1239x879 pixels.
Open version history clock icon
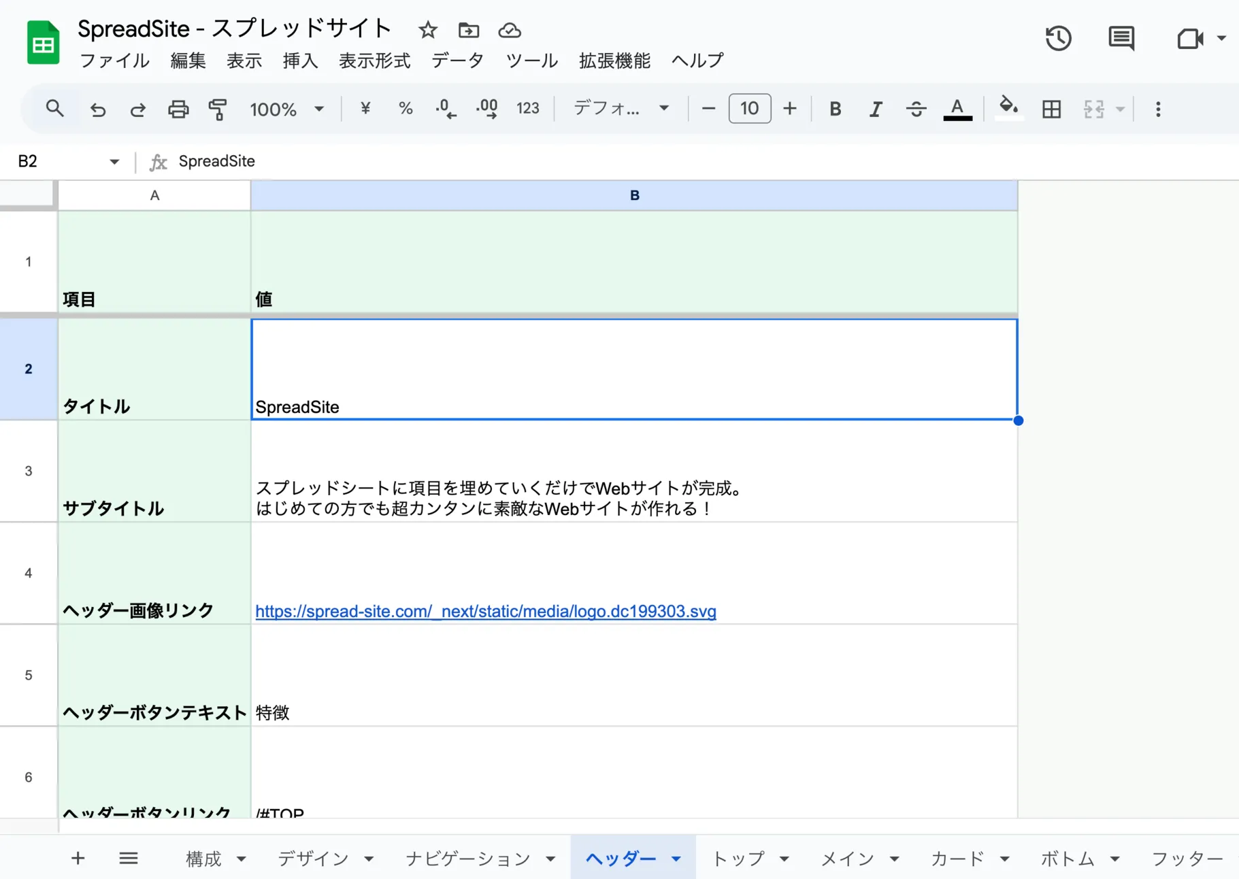(x=1058, y=38)
